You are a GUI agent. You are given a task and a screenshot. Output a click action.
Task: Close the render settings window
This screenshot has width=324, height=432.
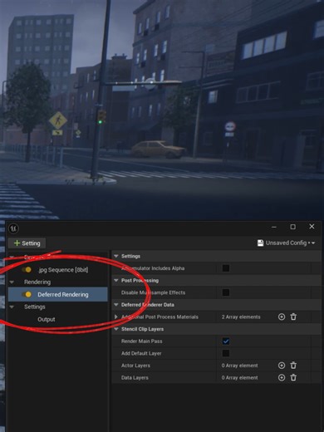[312, 227]
